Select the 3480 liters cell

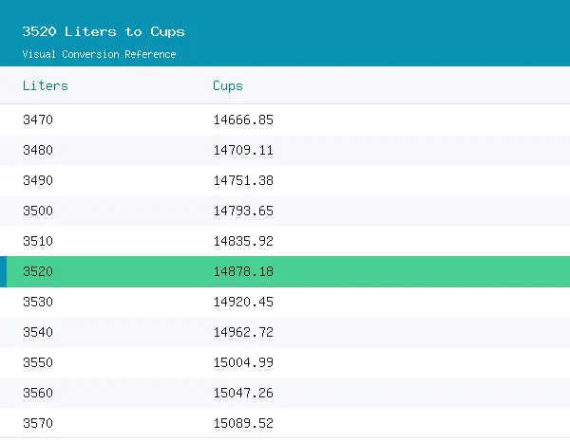(38, 150)
